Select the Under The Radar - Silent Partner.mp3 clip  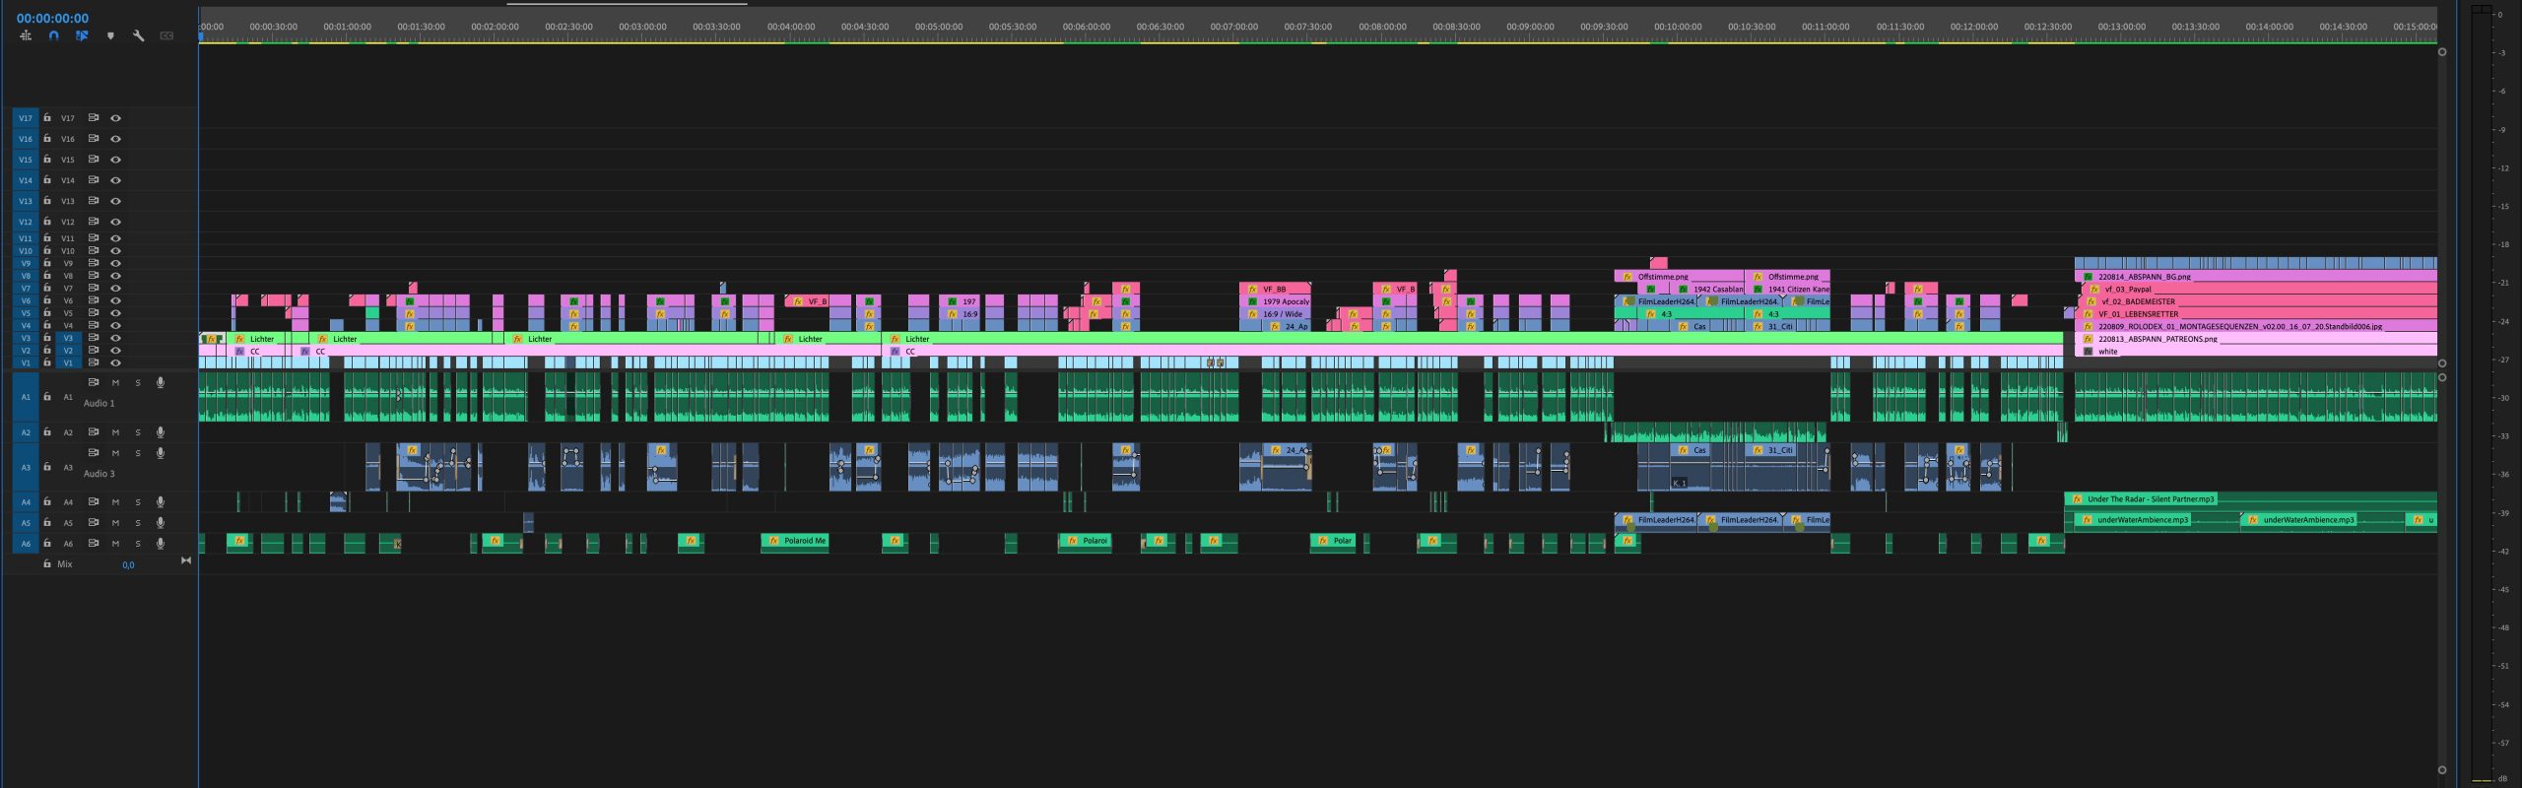[2250, 499]
